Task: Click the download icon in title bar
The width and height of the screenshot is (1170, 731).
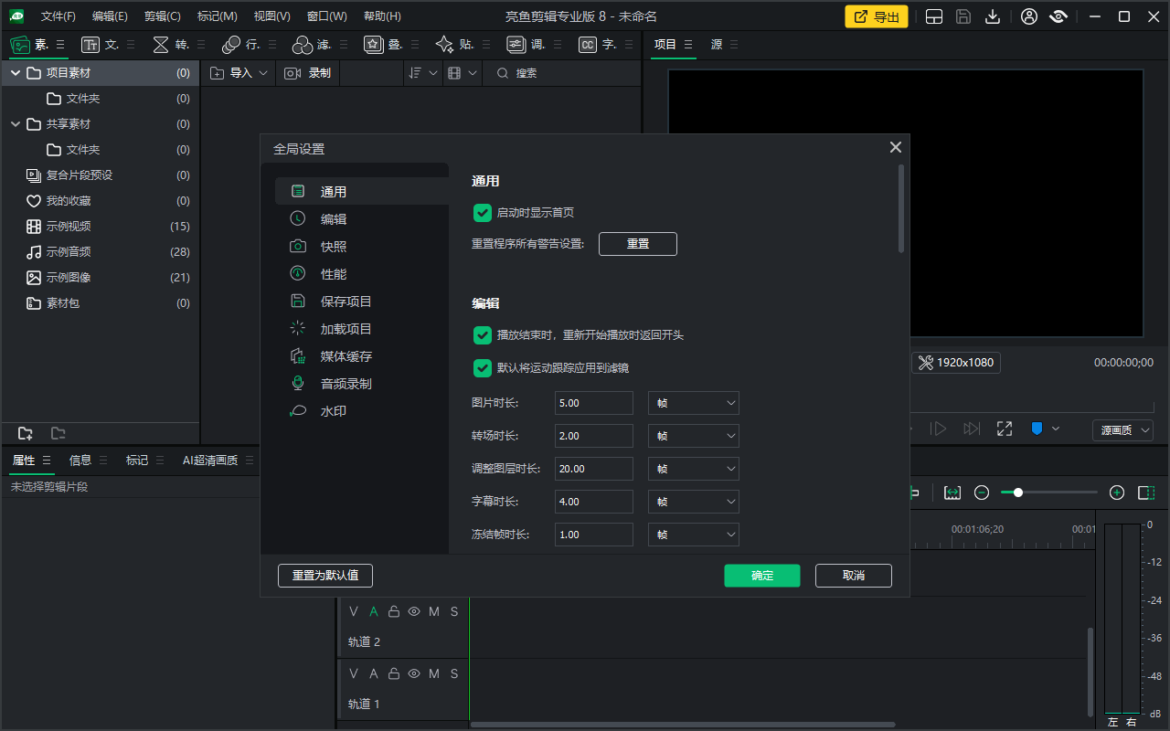Action: 993,16
